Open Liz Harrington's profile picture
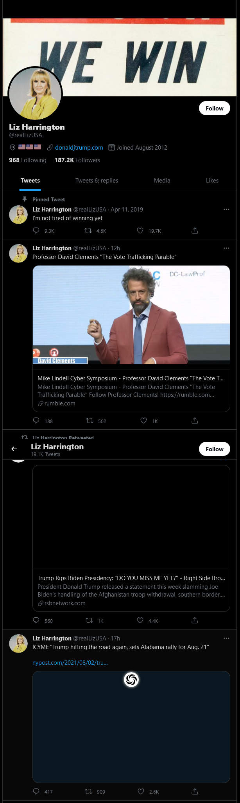The height and width of the screenshot is (803, 240). click(x=35, y=94)
